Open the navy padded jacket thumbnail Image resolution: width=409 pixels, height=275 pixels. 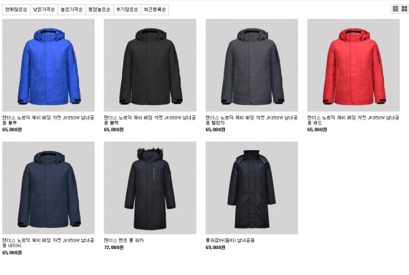pyautogui.click(x=48, y=188)
